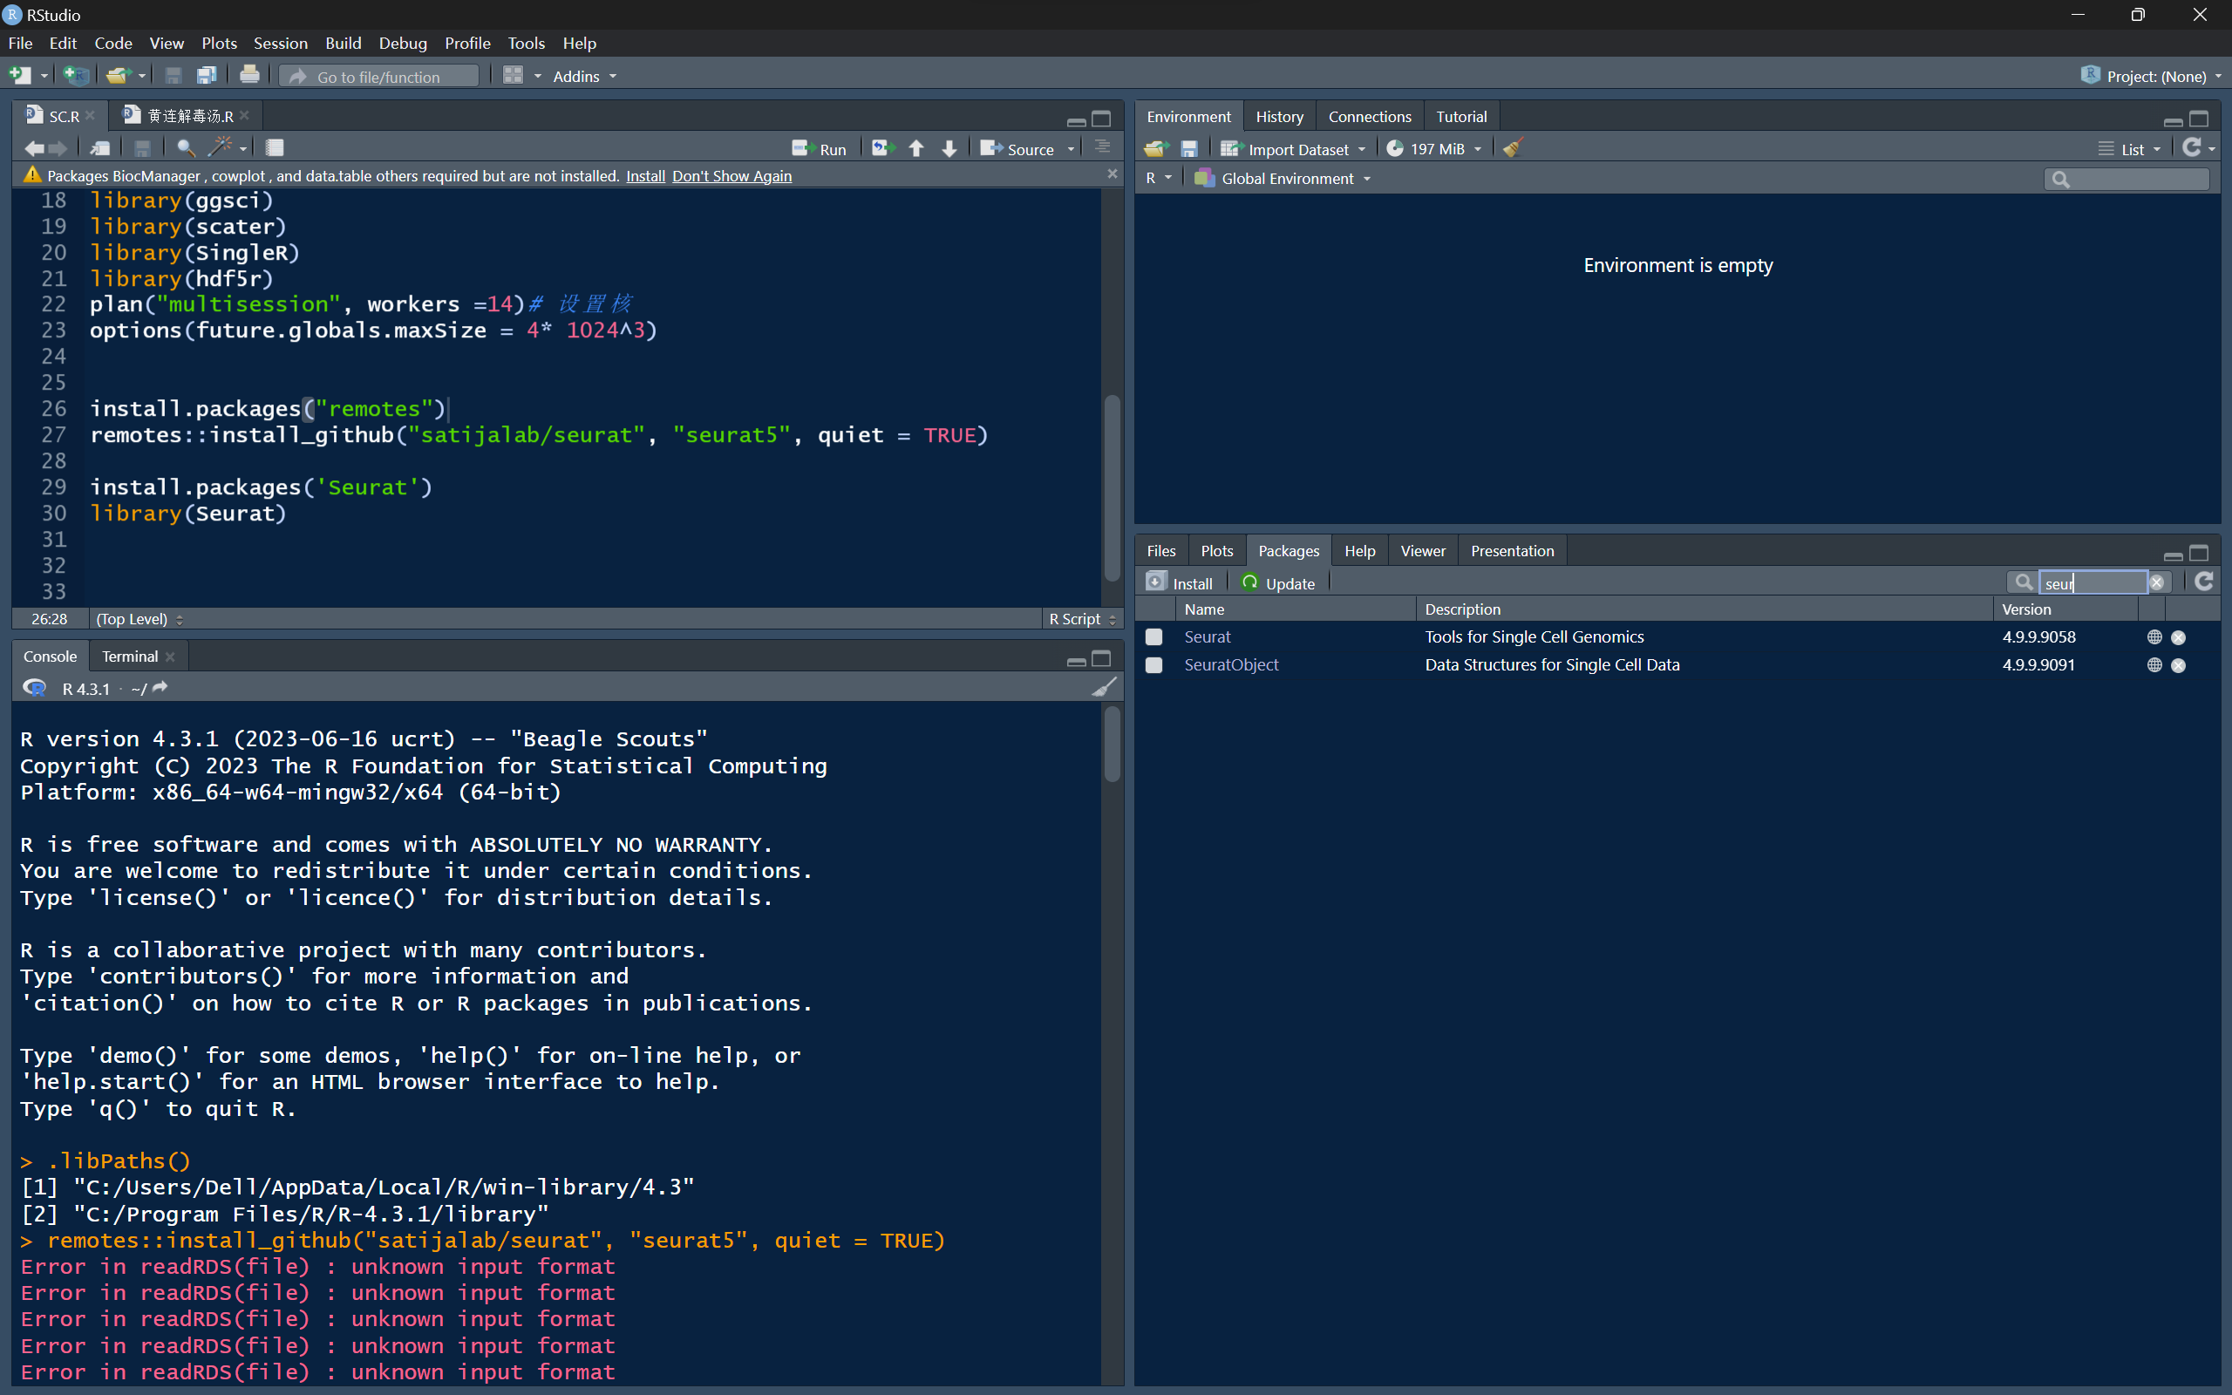Expand the memory usage 197 MiB dropdown
The height and width of the screenshot is (1395, 2232).
click(1433, 147)
